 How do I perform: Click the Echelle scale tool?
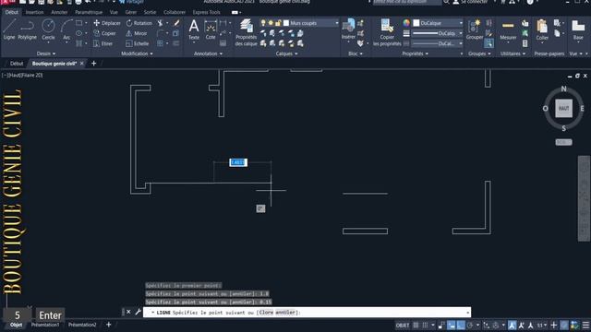(138, 43)
